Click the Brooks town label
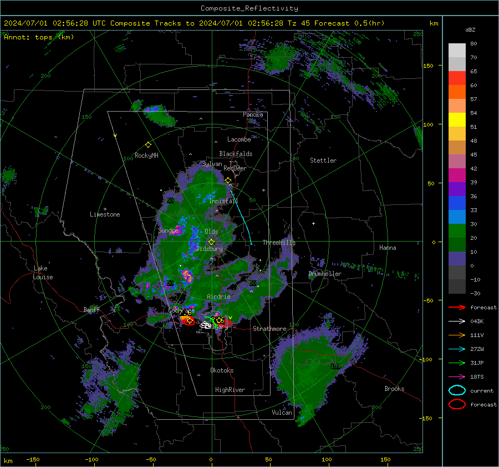Viewport: 499px width, 467px height. [394, 389]
